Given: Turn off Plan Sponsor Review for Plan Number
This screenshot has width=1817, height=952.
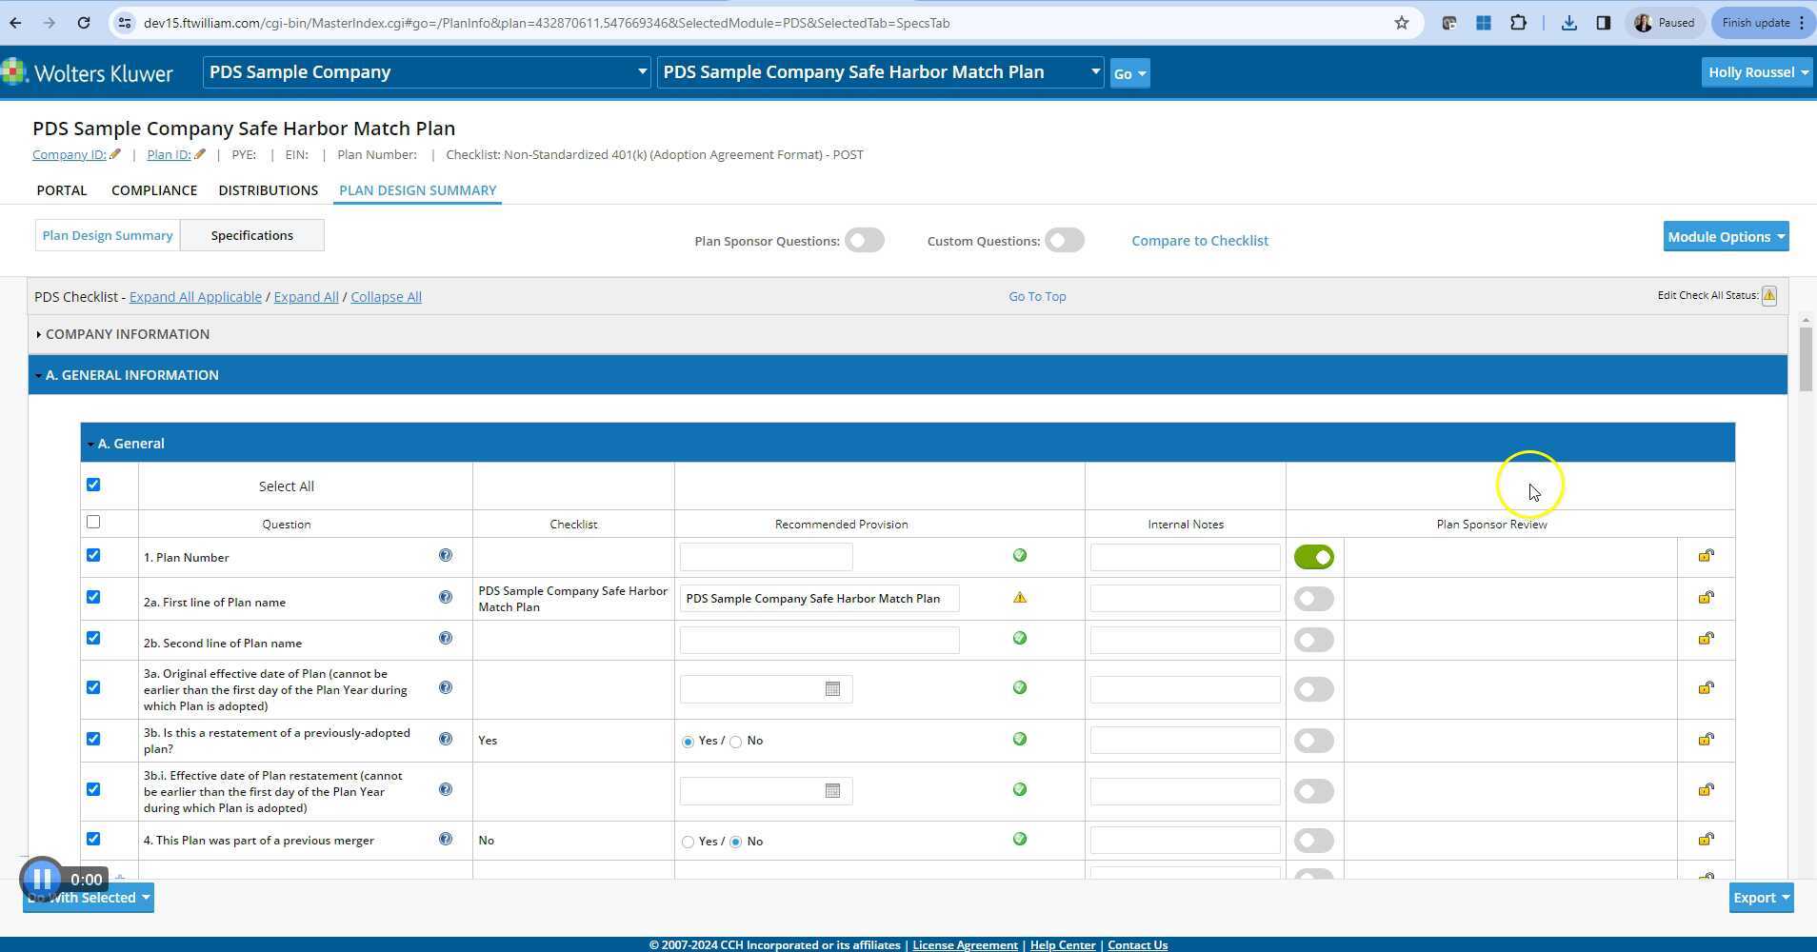Looking at the screenshot, I should (1313, 558).
